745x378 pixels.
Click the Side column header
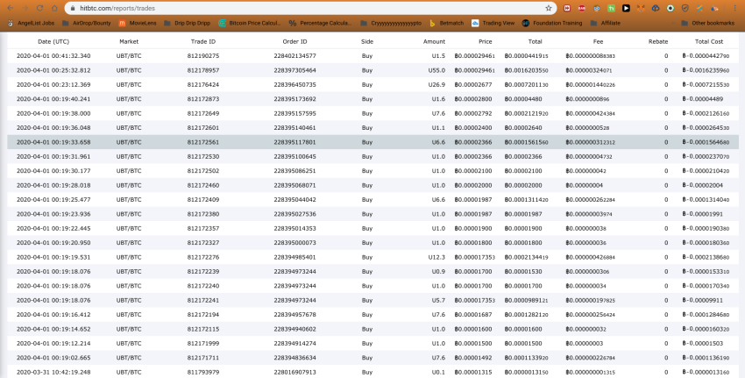coord(366,41)
